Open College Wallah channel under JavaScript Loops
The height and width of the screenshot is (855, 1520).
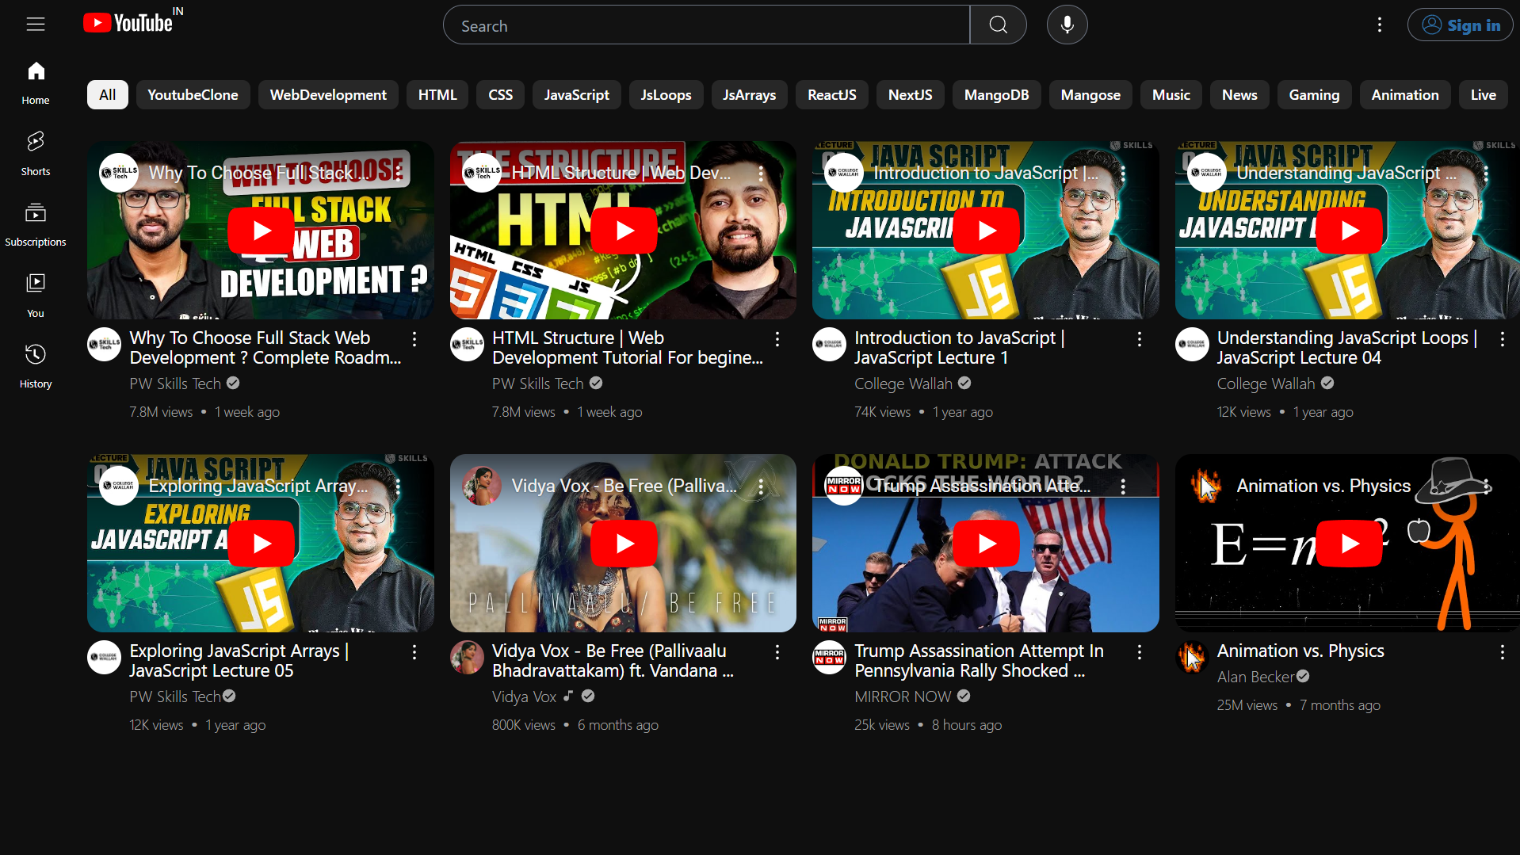point(1266,384)
